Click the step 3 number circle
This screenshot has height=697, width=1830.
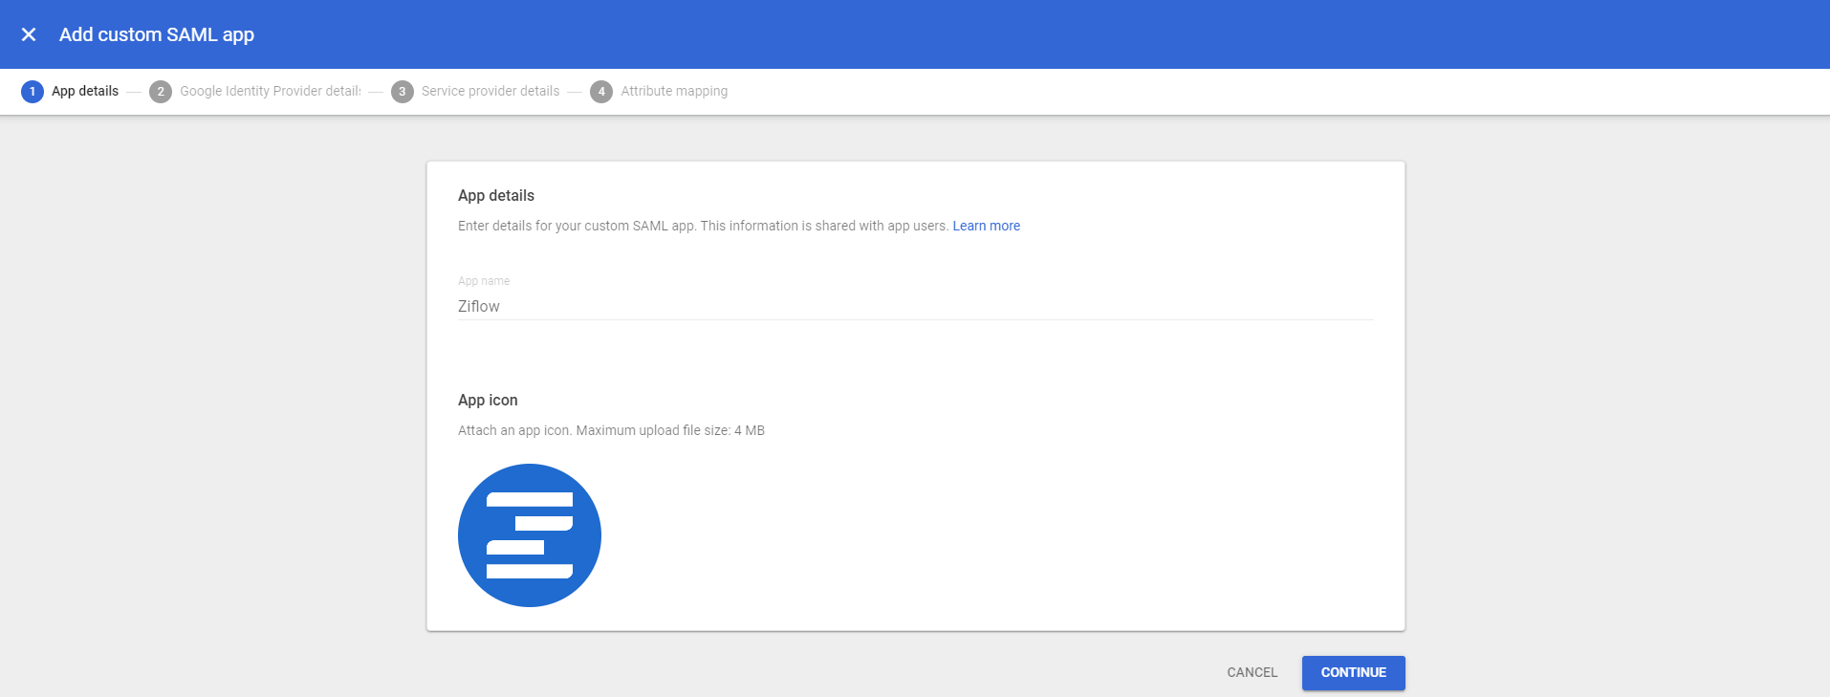tap(403, 92)
